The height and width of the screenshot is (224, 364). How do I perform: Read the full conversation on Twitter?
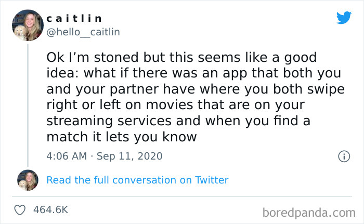click(x=137, y=180)
